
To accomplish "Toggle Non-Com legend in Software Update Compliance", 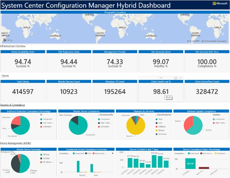I will pos(219,123).
